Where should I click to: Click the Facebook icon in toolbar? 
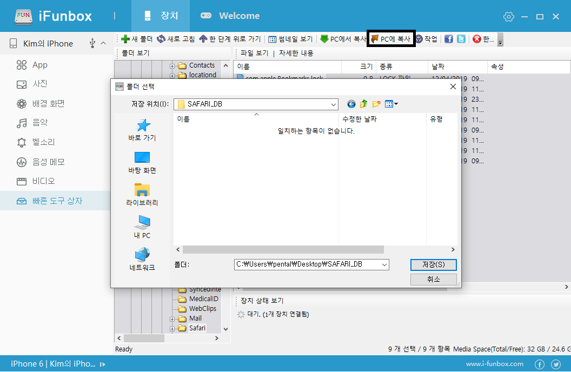pos(449,39)
